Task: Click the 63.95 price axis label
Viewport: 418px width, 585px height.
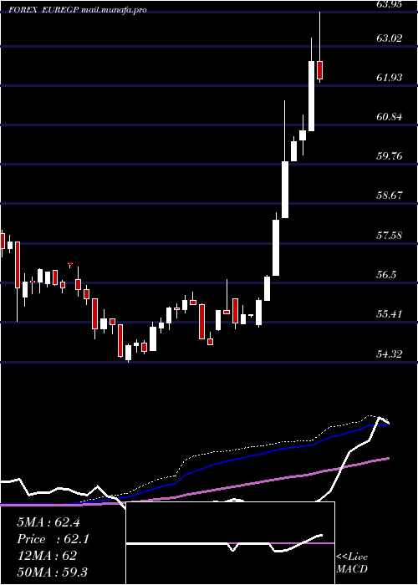Action: pyautogui.click(x=390, y=4)
